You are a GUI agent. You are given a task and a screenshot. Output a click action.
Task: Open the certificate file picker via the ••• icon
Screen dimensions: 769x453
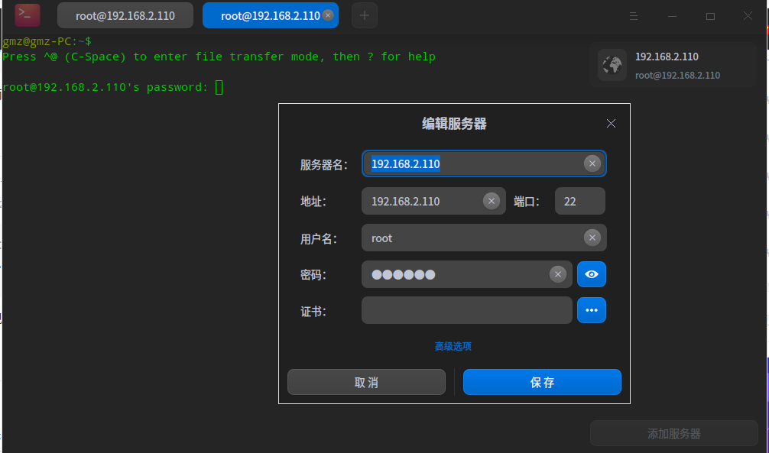pos(591,310)
